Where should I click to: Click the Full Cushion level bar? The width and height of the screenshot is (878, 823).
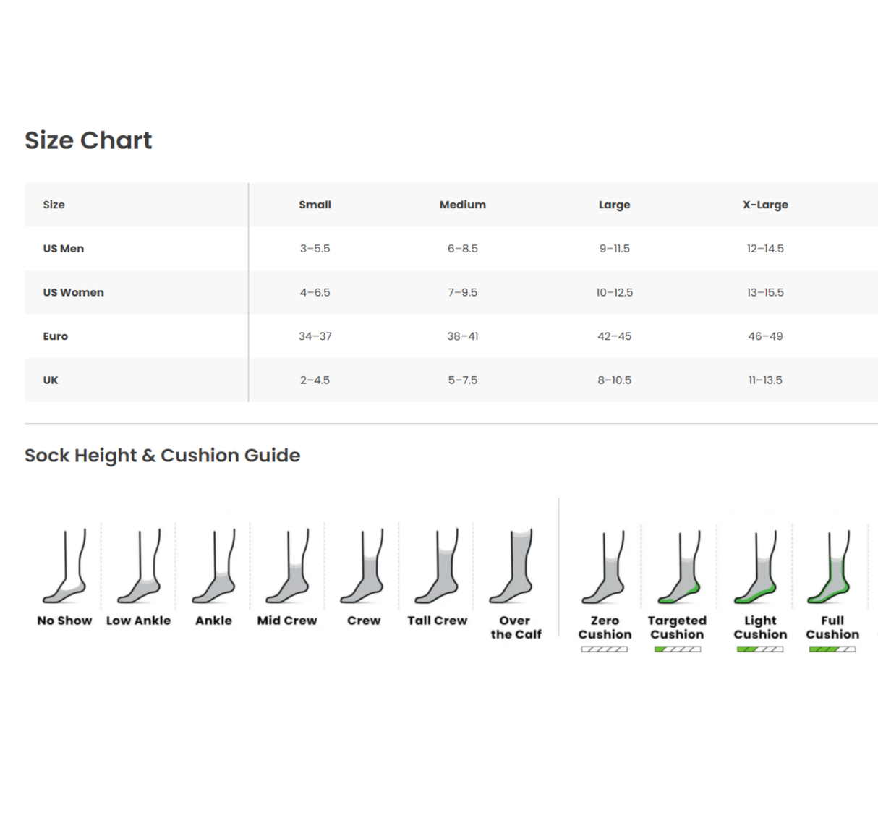(832, 649)
